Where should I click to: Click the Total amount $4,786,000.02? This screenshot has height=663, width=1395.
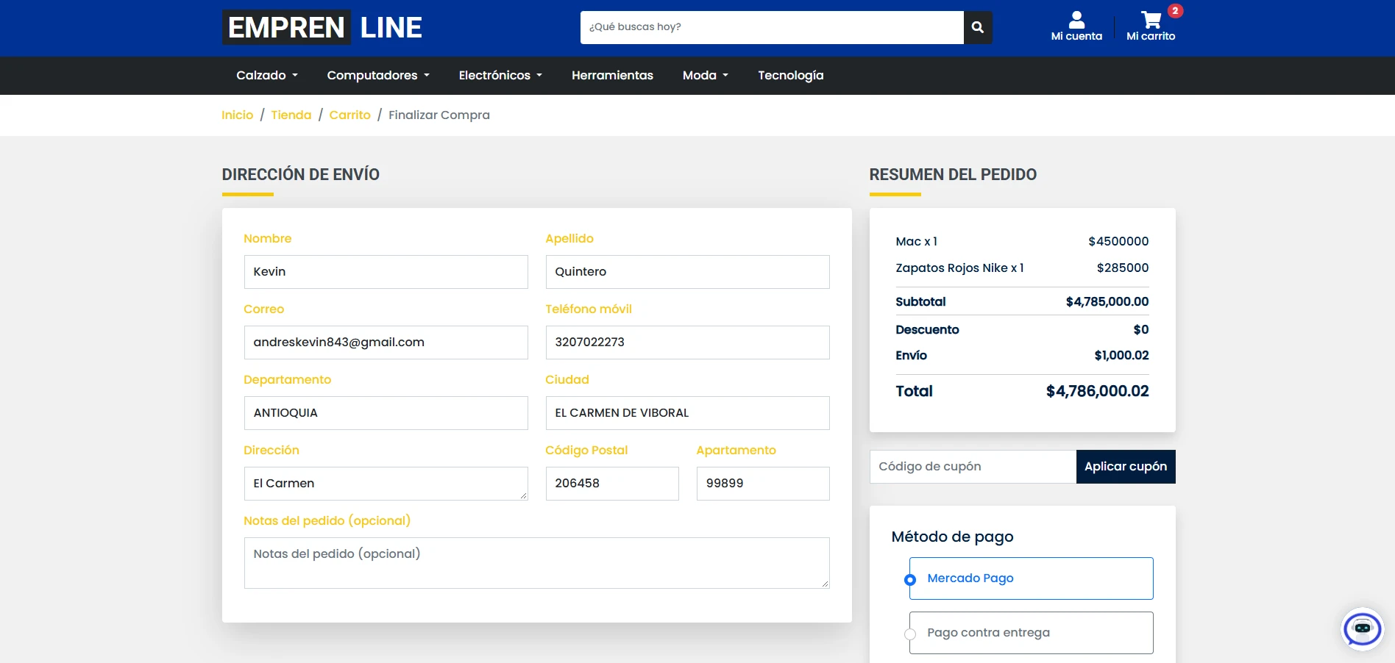click(x=1097, y=391)
